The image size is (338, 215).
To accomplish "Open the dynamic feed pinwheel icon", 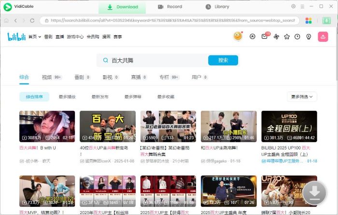I will pos(276,37).
